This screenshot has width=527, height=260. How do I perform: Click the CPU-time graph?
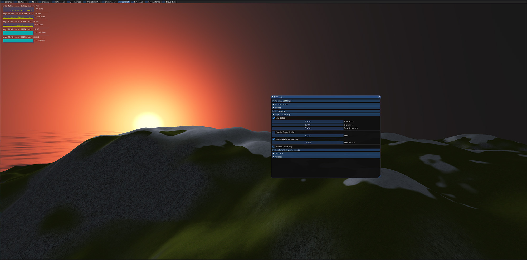(18, 9)
